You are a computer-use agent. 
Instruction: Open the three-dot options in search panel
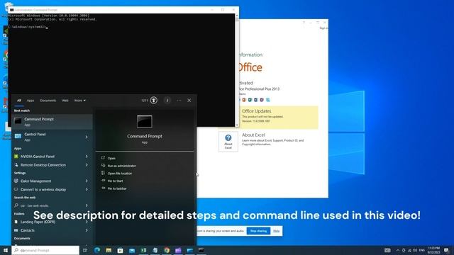click(179, 101)
